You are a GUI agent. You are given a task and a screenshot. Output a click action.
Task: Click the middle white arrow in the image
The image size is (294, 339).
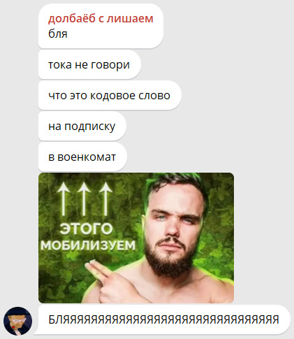tap(84, 199)
